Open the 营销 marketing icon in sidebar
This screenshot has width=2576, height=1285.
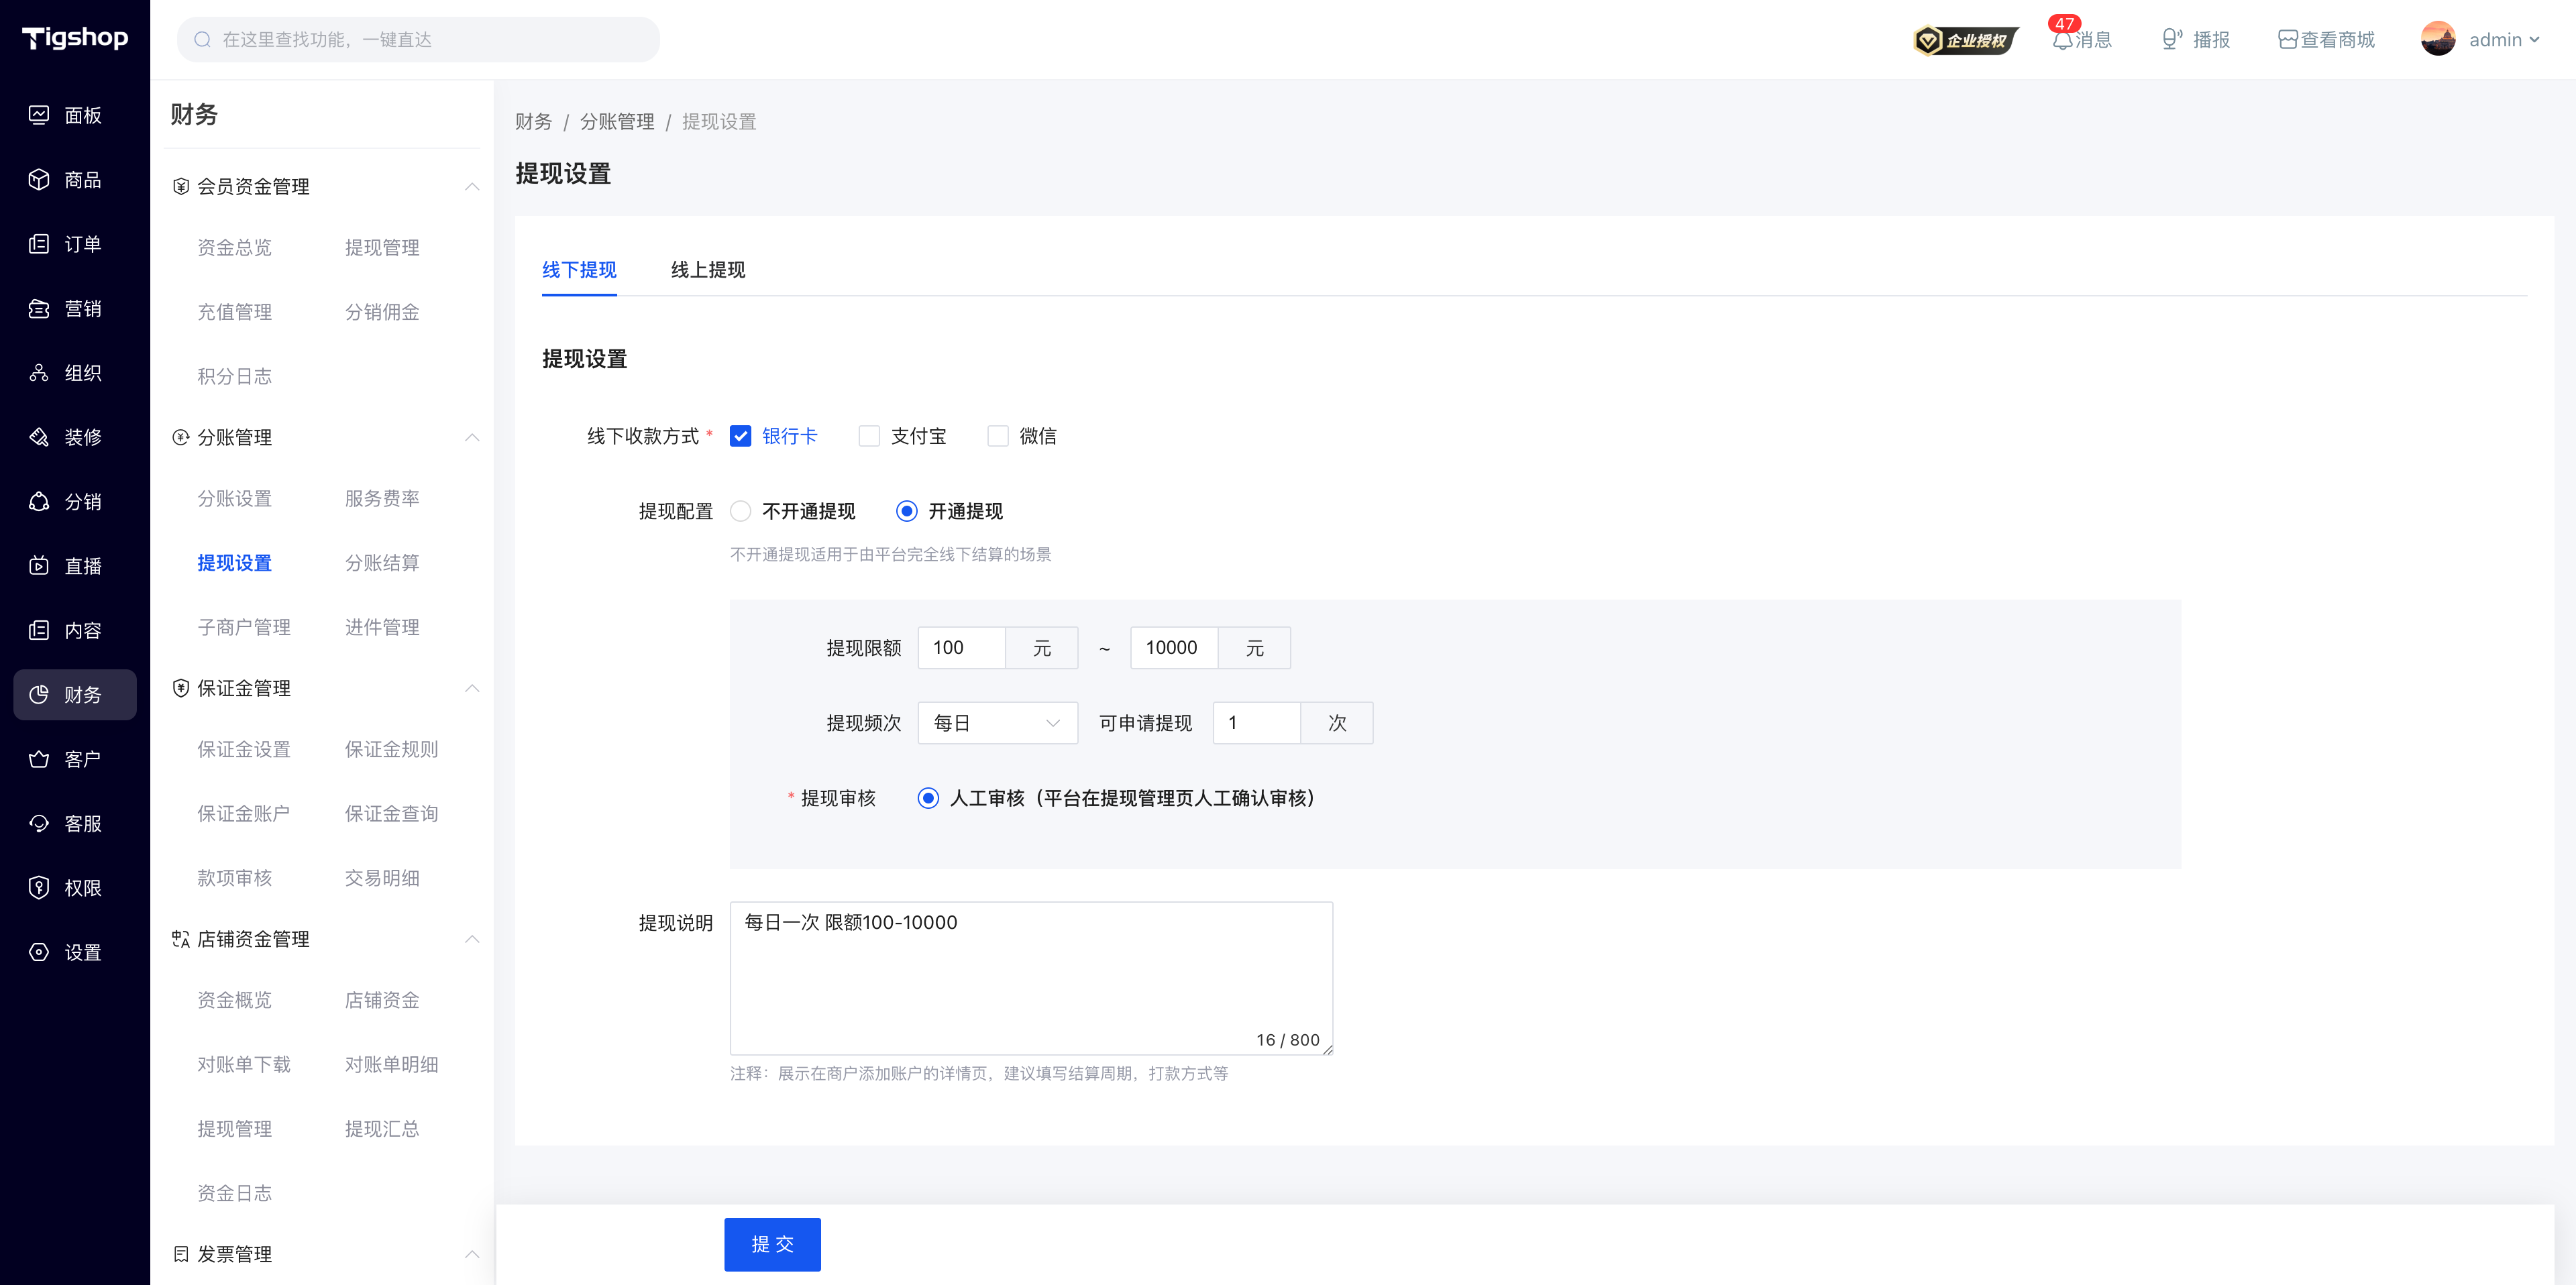coord(39,308)
